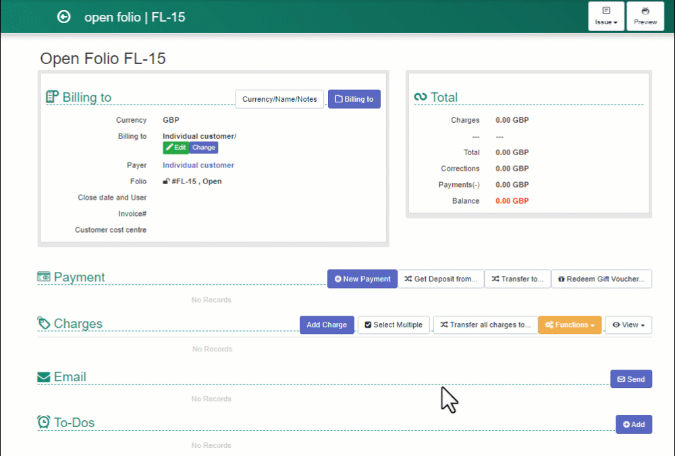The height and width of the screenshot is (456, 675).
Task: Click the red Balance amount value
Action: [512, 200]
